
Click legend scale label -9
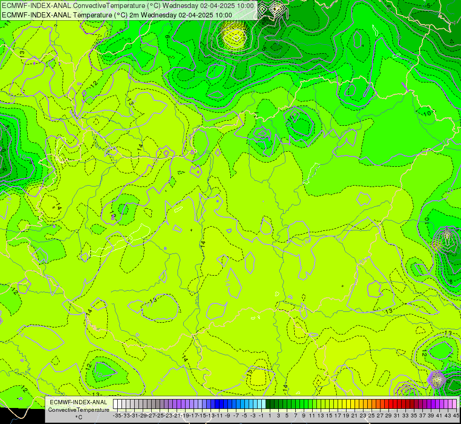pos(227,416)
